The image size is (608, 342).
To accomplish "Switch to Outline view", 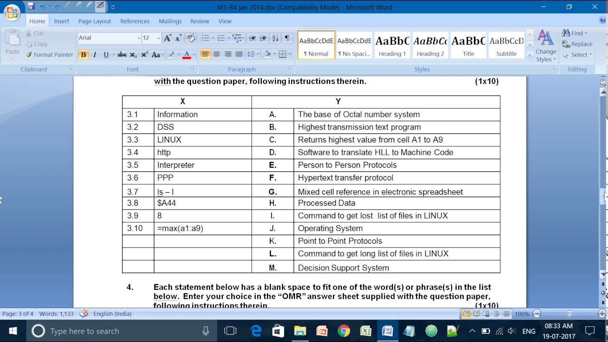I will [x=496, y=314].
